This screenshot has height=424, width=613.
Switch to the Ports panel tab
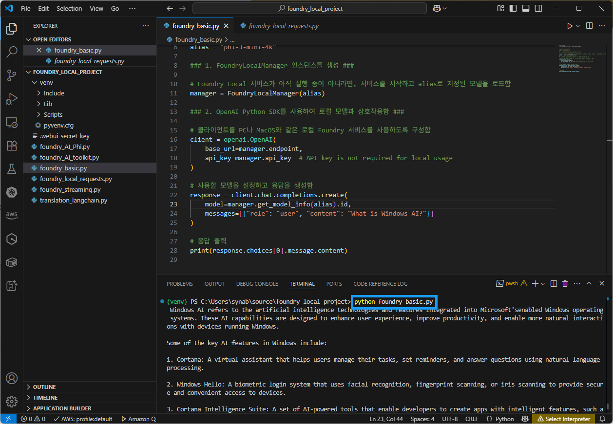pos(334,284)
